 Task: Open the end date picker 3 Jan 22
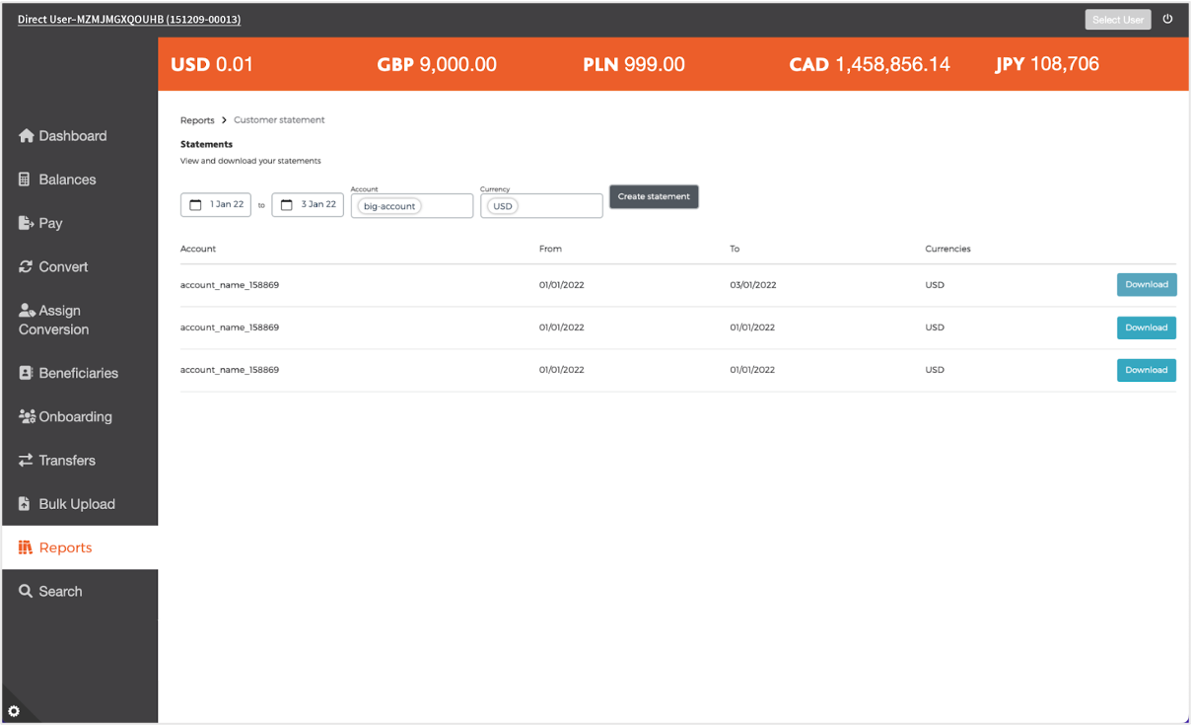point(308,205)
